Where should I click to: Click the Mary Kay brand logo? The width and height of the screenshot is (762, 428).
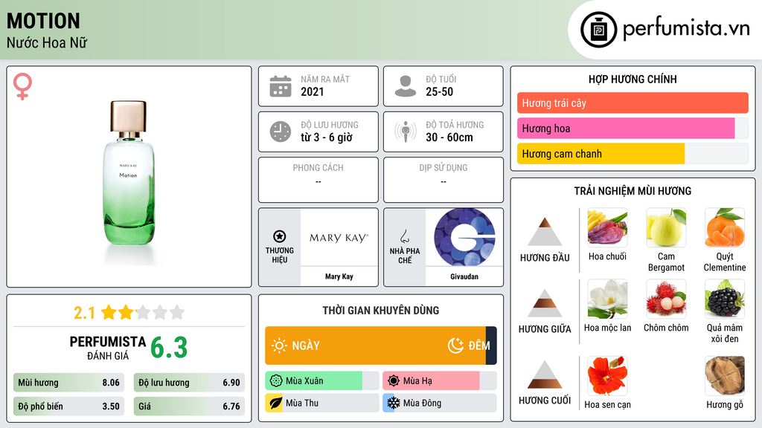pos(339,237)
